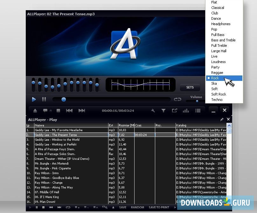Screen dimensions: 257x213
Task: Click the blue Play button
Action: (34, 99)
